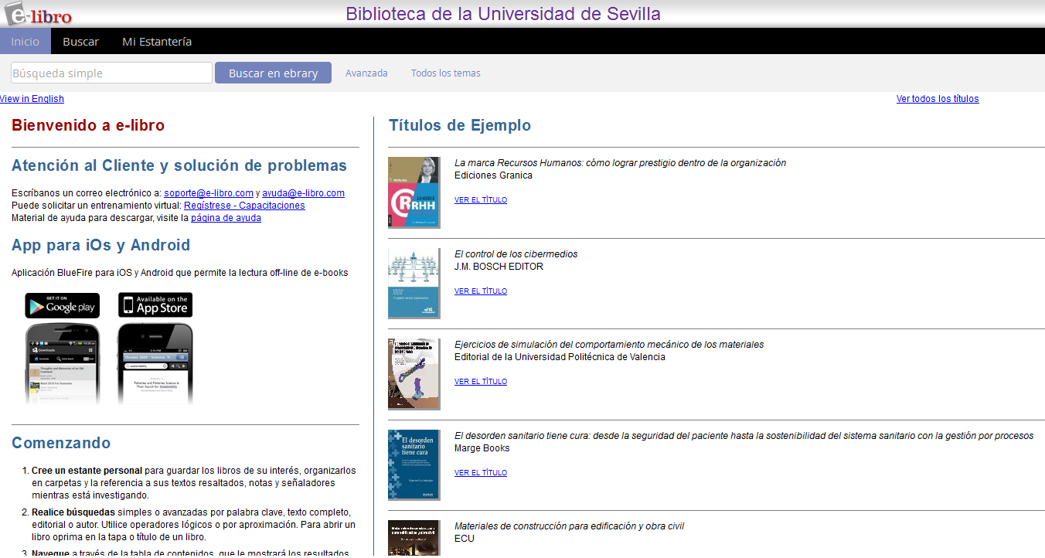
Task: Click Atención al Cliente y solución de problemas heading
Action: (179, 165)
